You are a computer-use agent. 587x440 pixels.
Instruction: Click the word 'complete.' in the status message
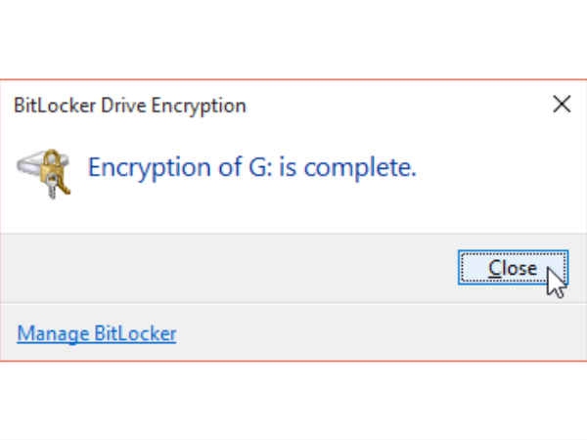point(360,167)
